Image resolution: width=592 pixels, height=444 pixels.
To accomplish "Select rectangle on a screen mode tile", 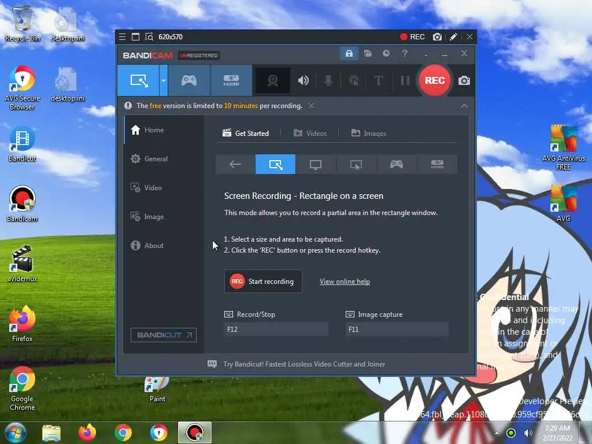I will pos(276,164).
